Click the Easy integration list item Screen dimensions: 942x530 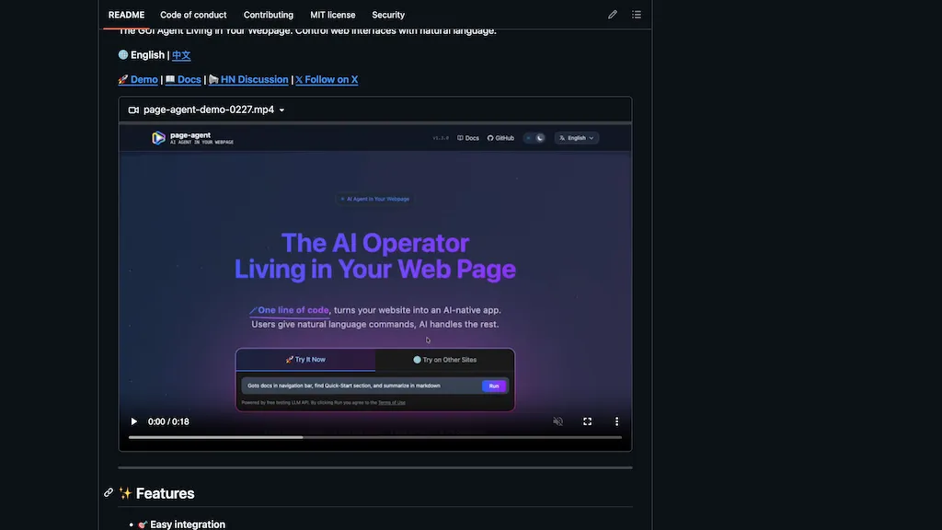click(x=188, y=524)
